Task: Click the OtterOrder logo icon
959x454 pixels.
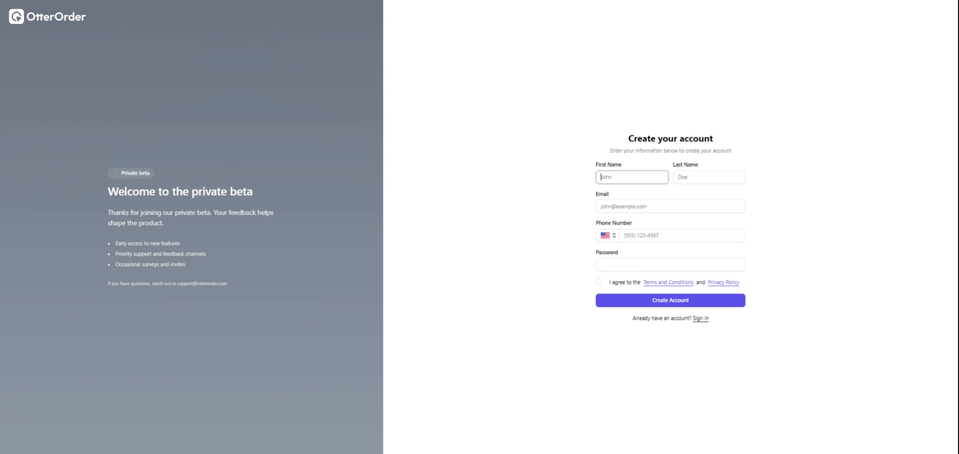Action: [16, 17]
